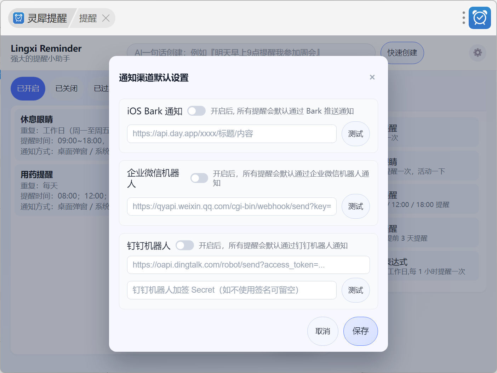The width and height of the screenshot is (497, 373).
Task: Close the 提醒 tab with its X
Action: pos(106,18)
